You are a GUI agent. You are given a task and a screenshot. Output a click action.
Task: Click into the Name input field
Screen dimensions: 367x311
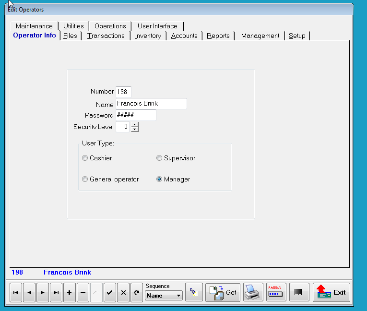[151, 104]
